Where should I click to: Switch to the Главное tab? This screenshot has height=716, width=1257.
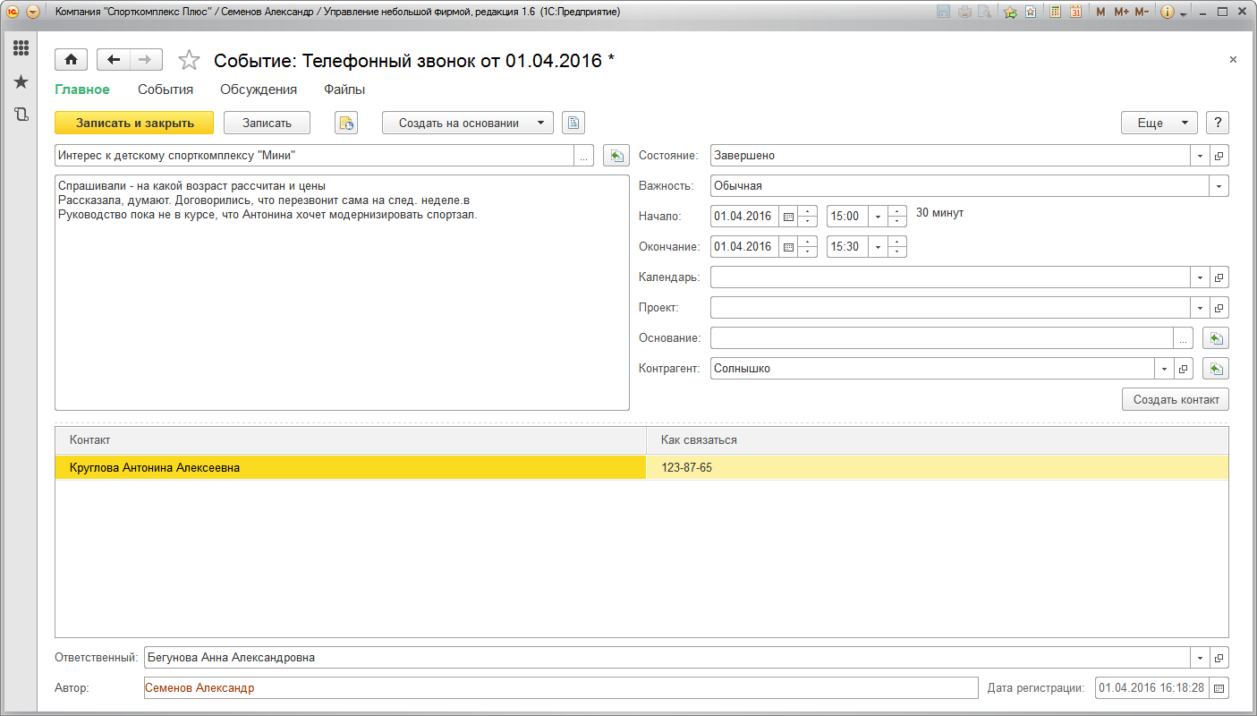(82, 89)
